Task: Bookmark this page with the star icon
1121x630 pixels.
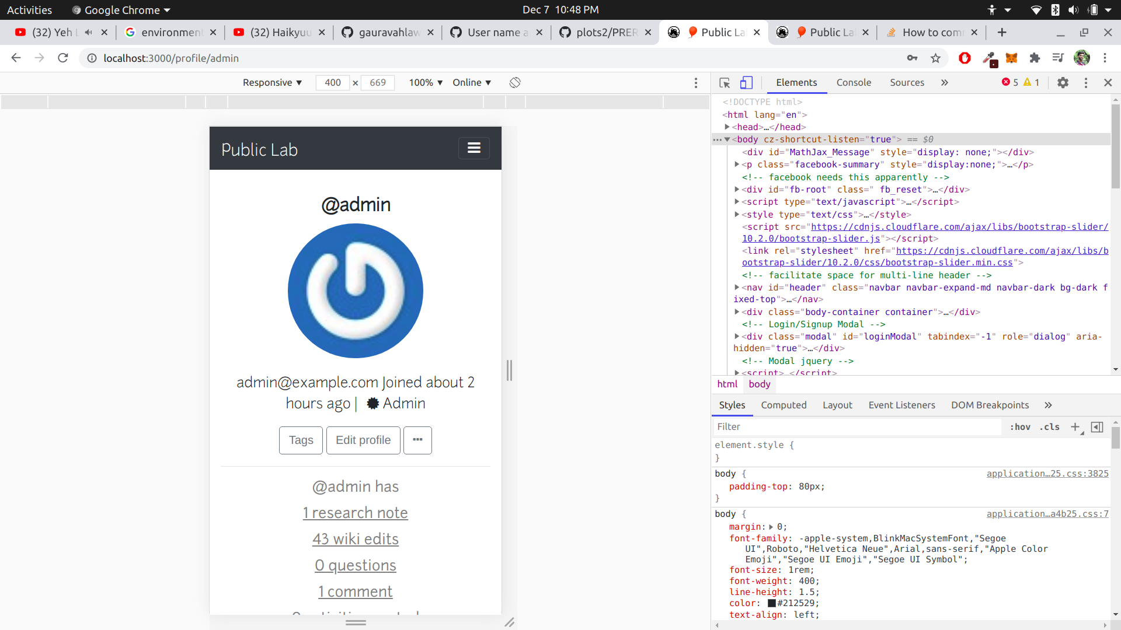Action: pyautogui.click(x=935, y=58)
